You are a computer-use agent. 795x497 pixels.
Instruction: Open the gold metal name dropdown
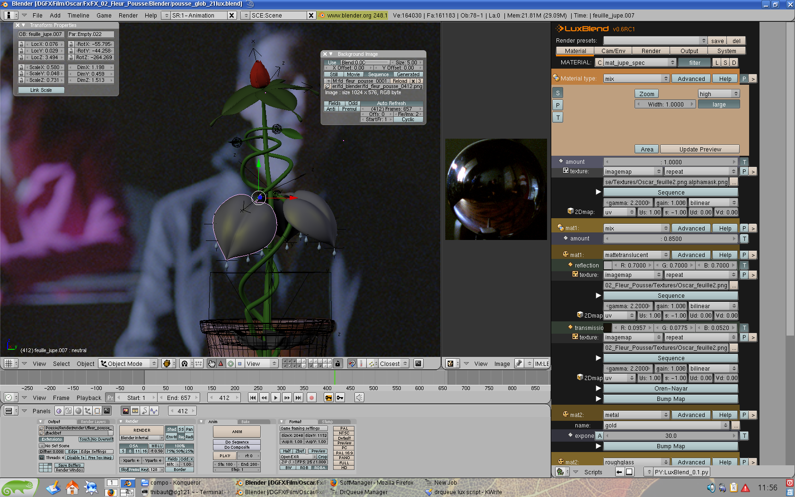pyautogui.click(x=666, y=425)
